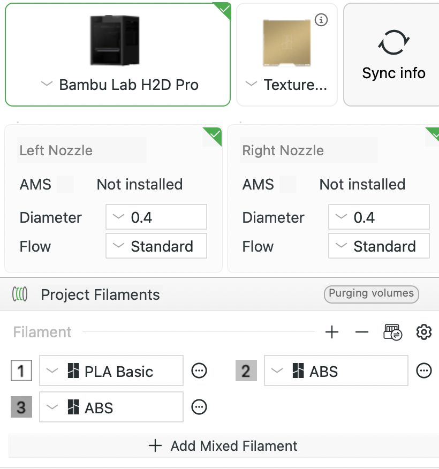
Task: Open the Bambu Lab H2D Pro printer dropdown
Action: [47, 84]
